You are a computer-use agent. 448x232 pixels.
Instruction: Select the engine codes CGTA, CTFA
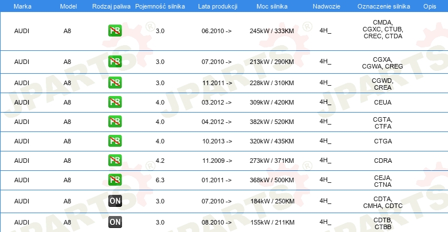pos(383,123)
